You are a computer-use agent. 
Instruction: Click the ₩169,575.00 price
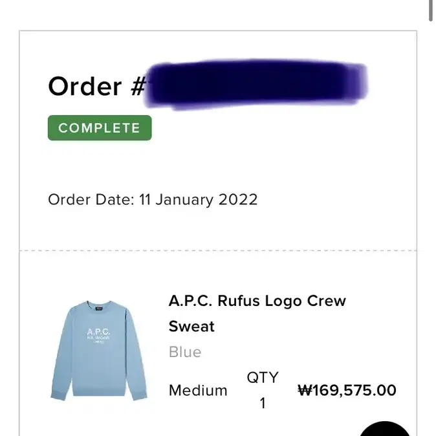pyautogui.click(x=347, y=390)
